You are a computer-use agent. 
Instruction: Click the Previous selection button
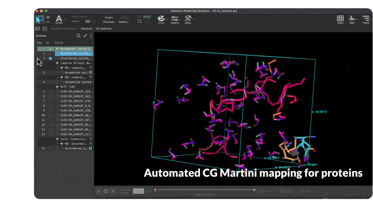point(109,22)
